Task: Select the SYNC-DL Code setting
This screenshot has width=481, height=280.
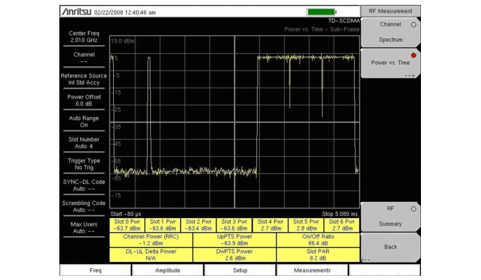Action: pos(84,185)
